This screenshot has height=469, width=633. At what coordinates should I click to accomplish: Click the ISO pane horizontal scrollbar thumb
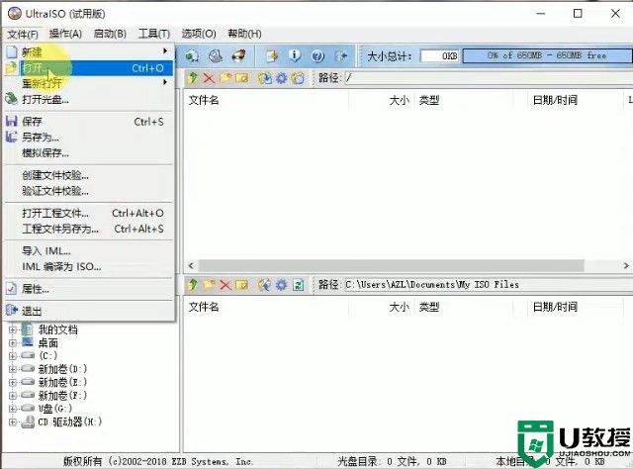(x=392, y=265)
